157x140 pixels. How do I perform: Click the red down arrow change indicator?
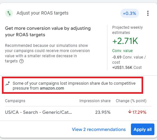[130, 112]
